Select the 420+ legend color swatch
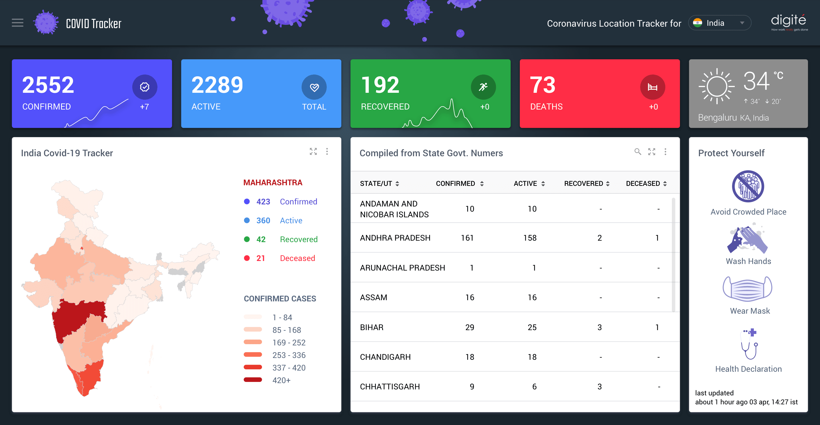The height and width of the screenshot is (425, 820). 253,380
